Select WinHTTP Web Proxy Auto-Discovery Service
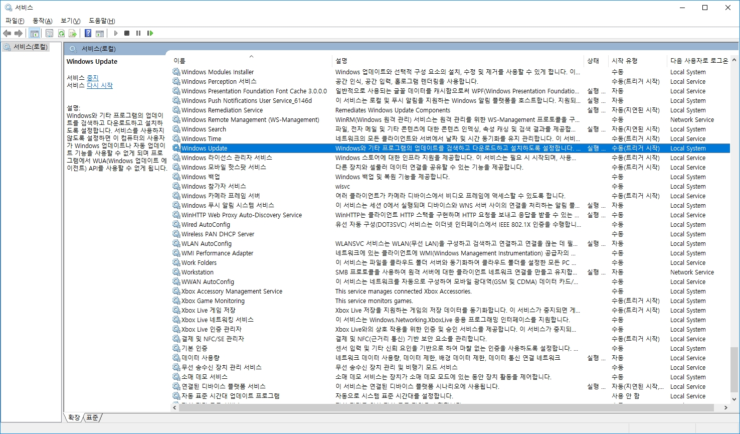Image resolution: width=740 pixels, height=434 pixels. click(451, 215)
